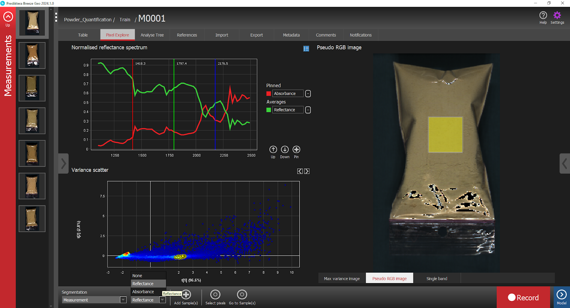This screenshot has width=570, height=308.
Task: Click the Up navigation arrow icon
Action: [x=8, y=17]
